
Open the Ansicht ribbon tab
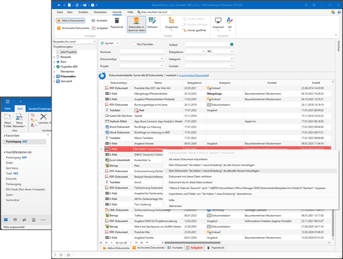click(x=117, y=12)
